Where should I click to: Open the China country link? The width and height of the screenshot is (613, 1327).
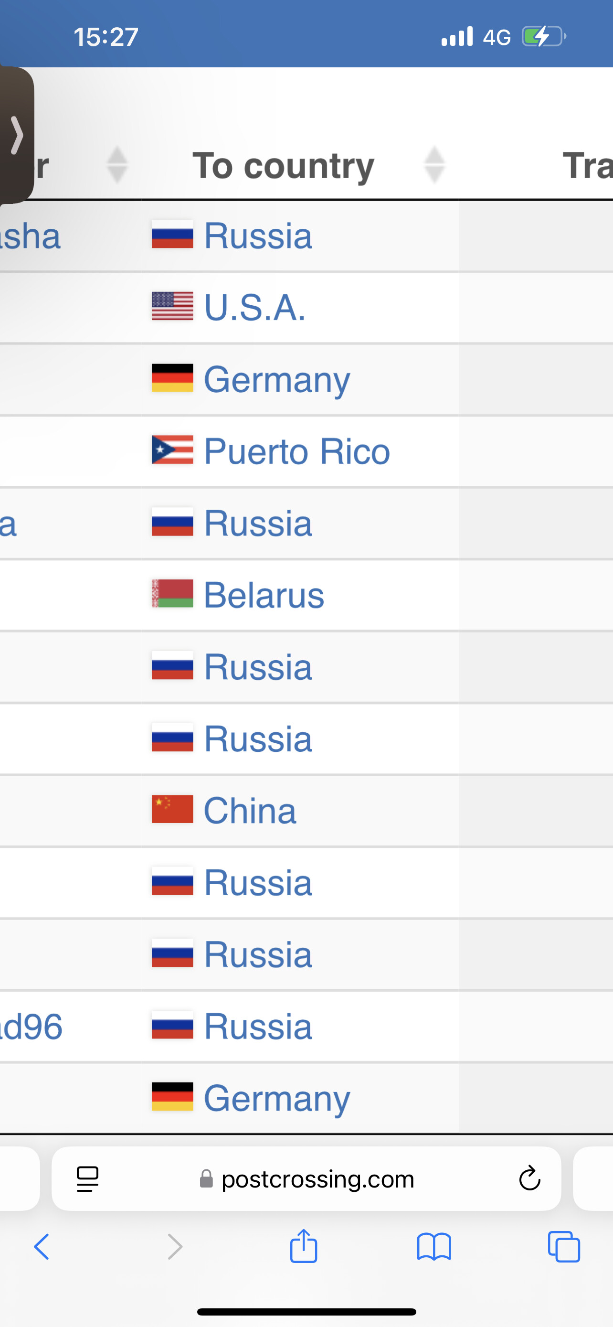[250, 811]
